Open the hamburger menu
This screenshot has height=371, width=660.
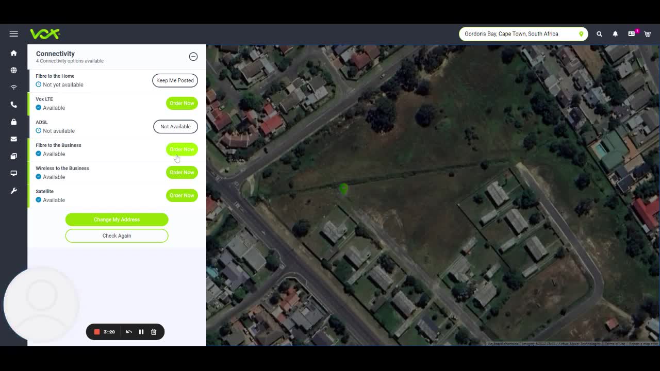[x=14, y=33]
